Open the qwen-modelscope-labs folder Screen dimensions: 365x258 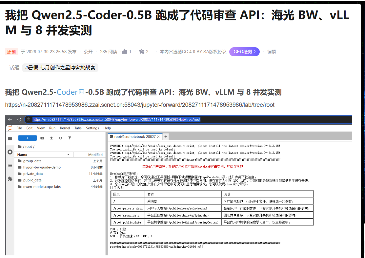coord(60,187)
